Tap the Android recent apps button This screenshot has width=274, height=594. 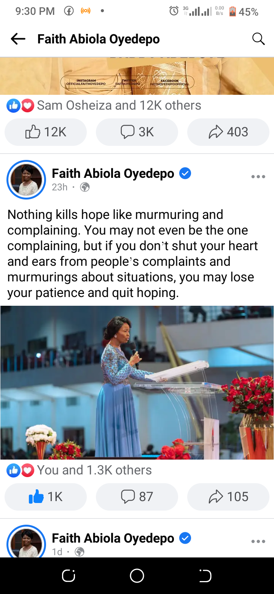pyautogui.click(x=68, y=576)
